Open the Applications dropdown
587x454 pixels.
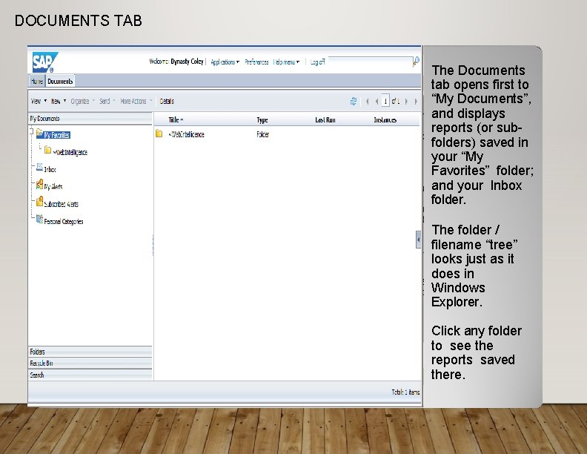pyautogui.click(x=225, y=62)
